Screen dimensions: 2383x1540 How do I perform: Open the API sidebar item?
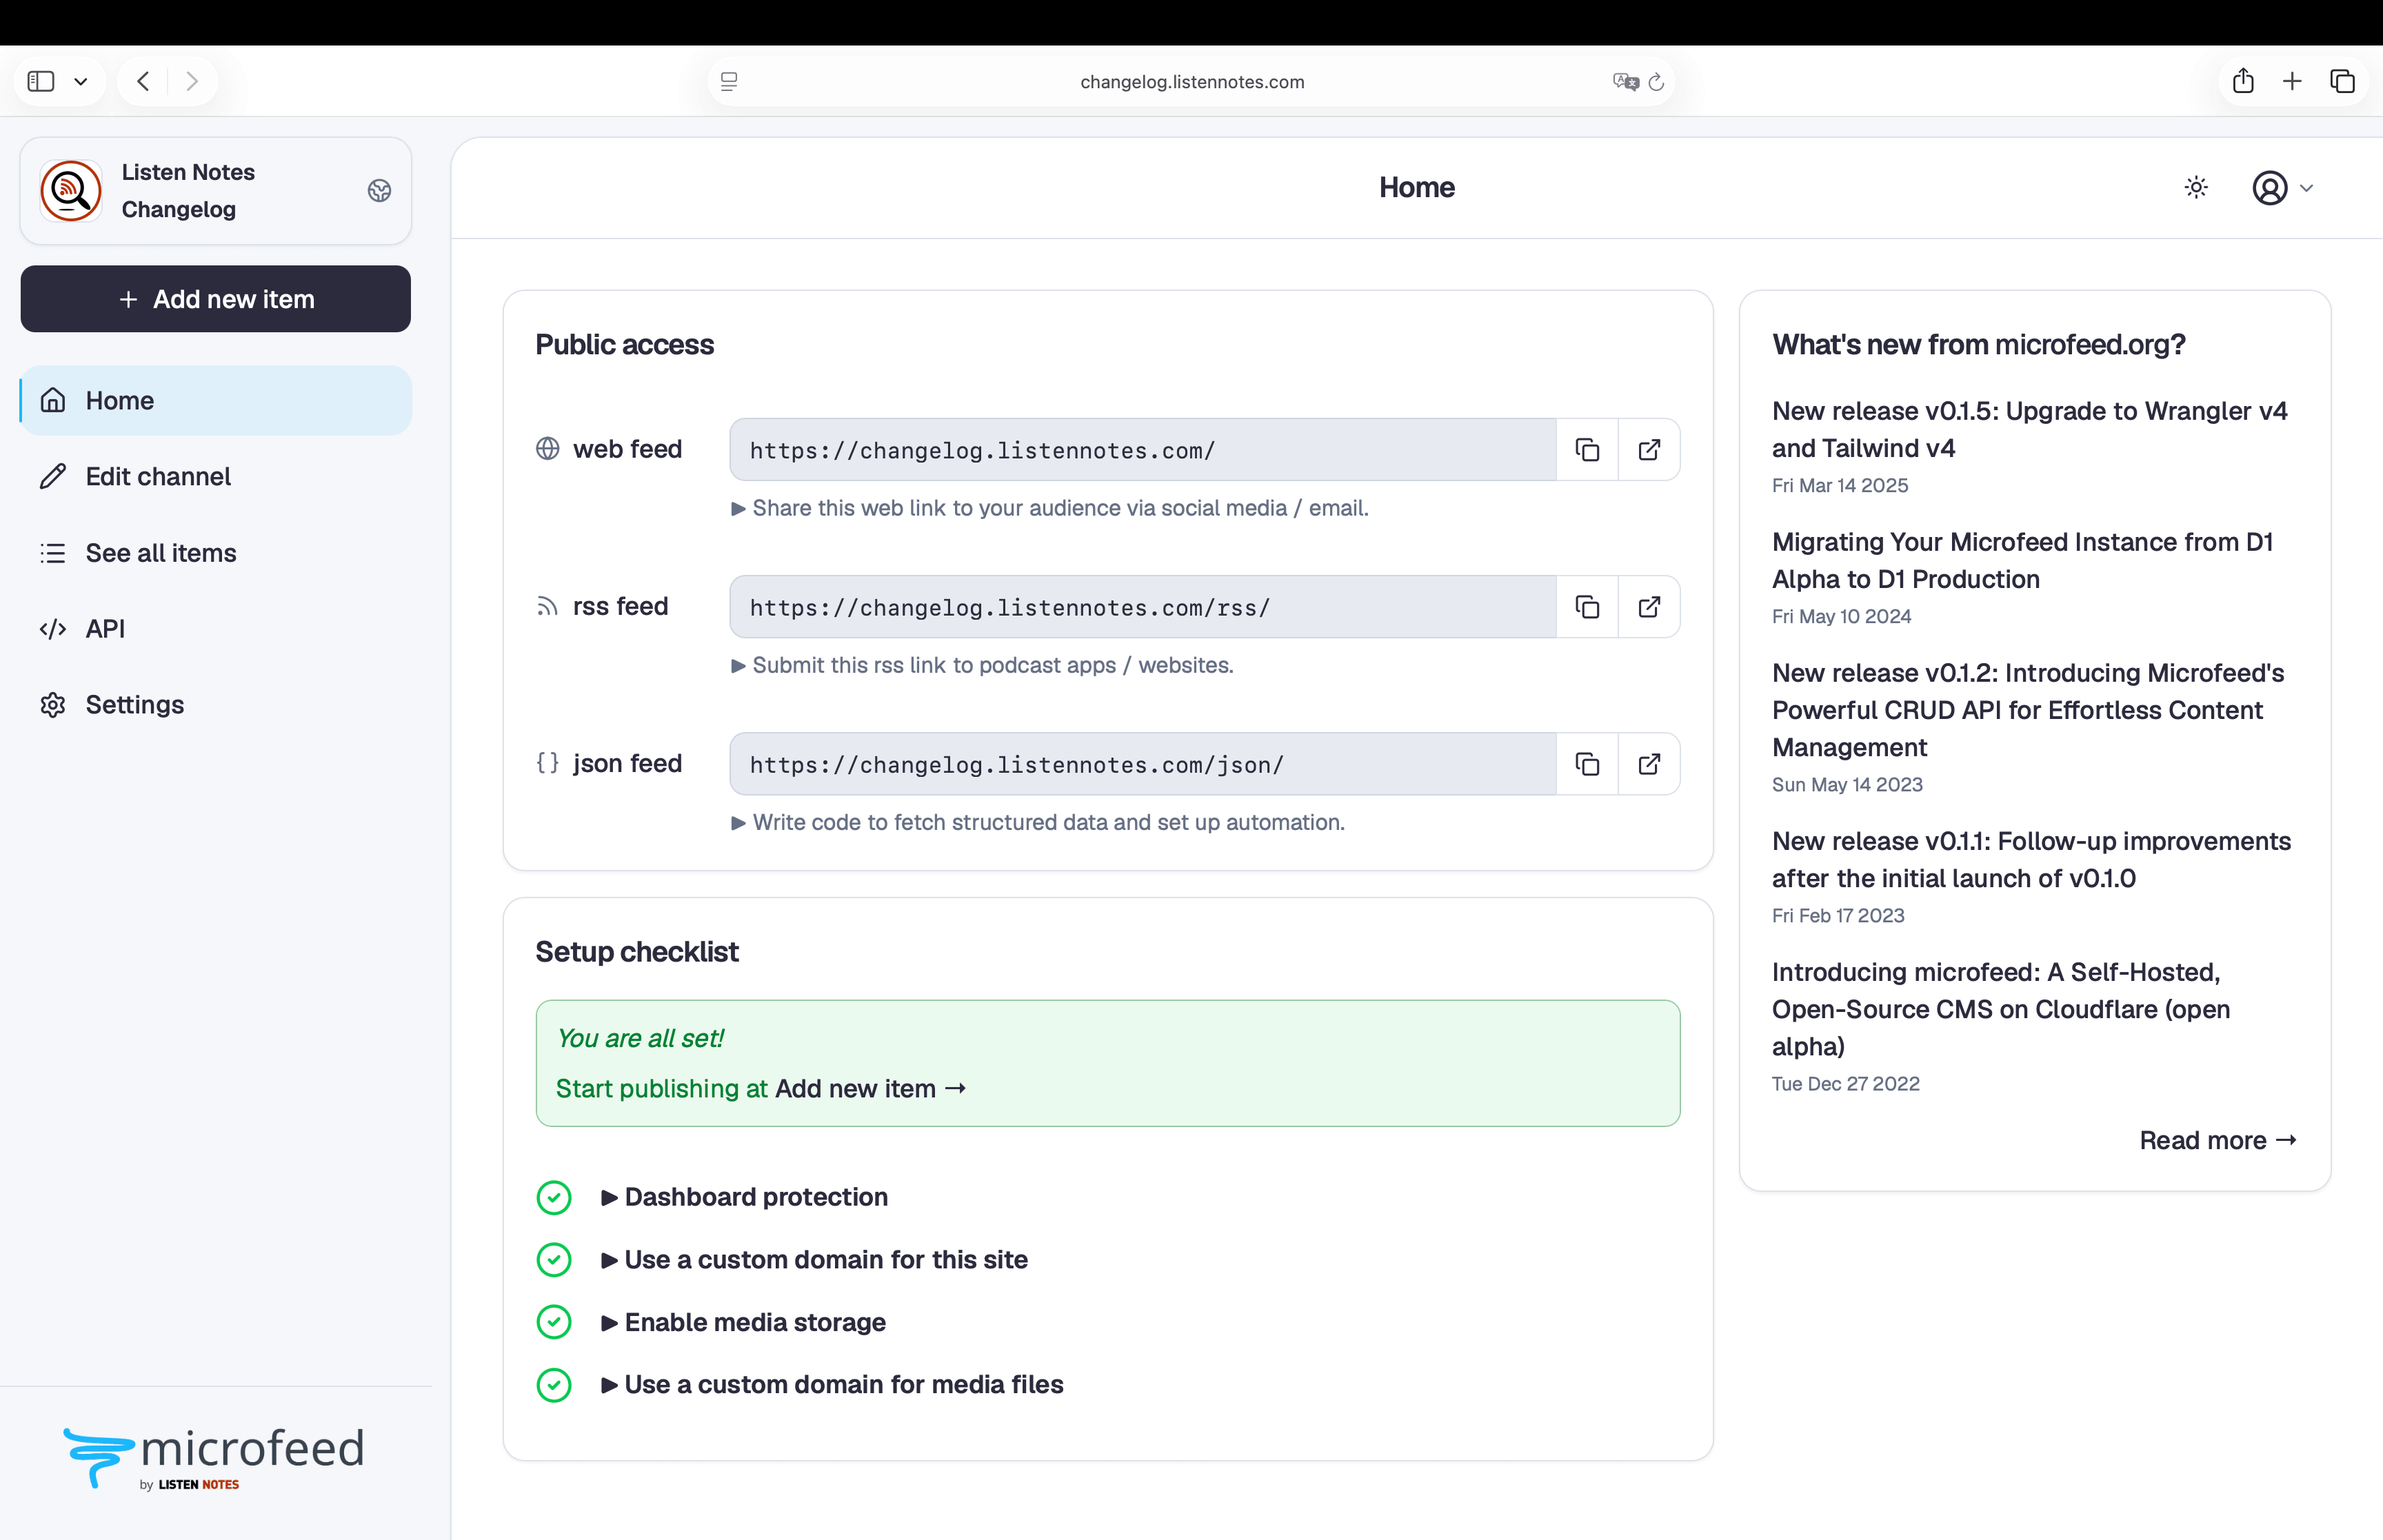tap(216, 629)
